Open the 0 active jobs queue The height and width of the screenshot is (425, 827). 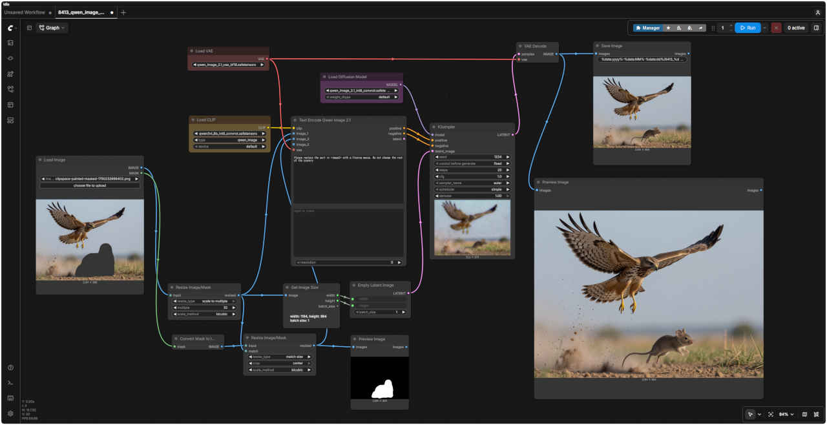click(x=796, y=28)
